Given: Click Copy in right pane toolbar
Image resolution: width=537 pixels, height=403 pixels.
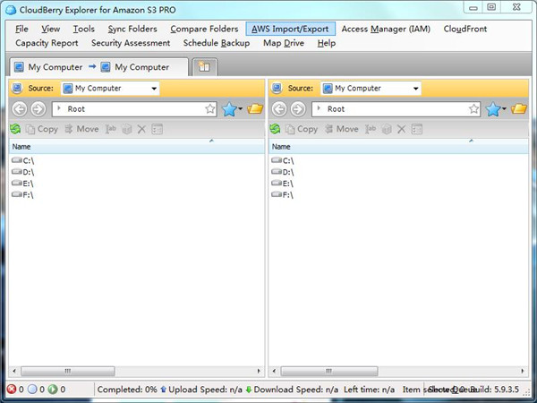Looking at the screenshot, I should (302, 129).
